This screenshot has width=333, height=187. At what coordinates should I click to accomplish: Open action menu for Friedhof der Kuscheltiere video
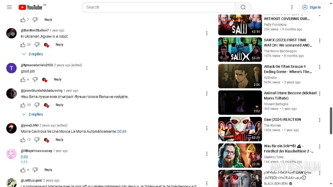tap(320, 146)
